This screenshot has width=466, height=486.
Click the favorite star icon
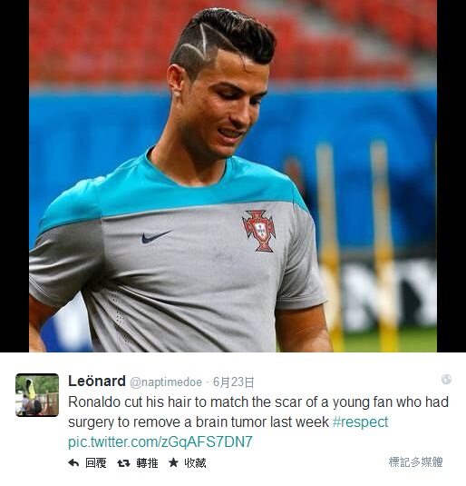pyautogui.click(x=173, y=462)
